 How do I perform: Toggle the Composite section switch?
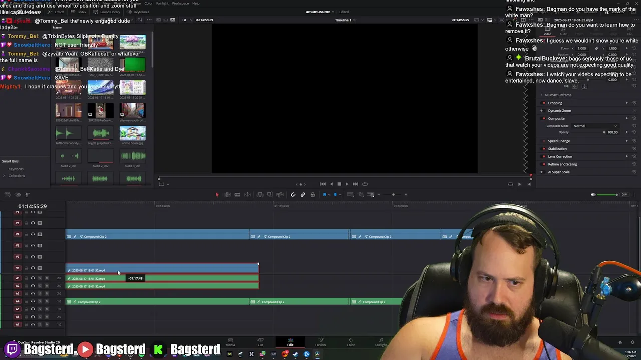pyautogui.click(x=543, y=118)
